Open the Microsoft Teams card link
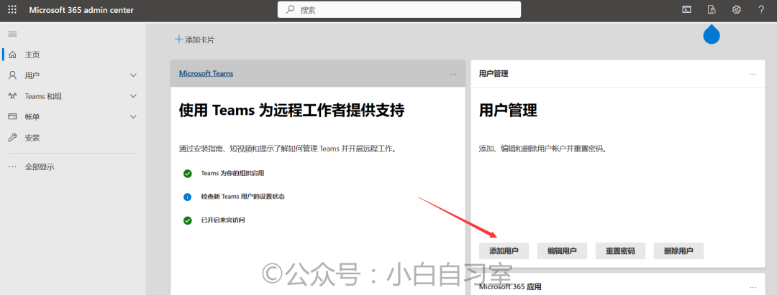The height and width of the screenshot is (295, 777). [x=206, y=74]
